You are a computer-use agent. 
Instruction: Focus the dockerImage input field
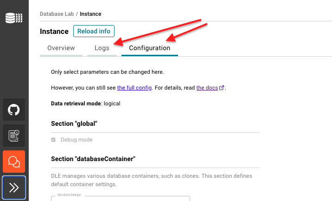(x=121, y=199)
